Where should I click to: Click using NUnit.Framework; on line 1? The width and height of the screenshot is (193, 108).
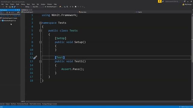point(60,15)
